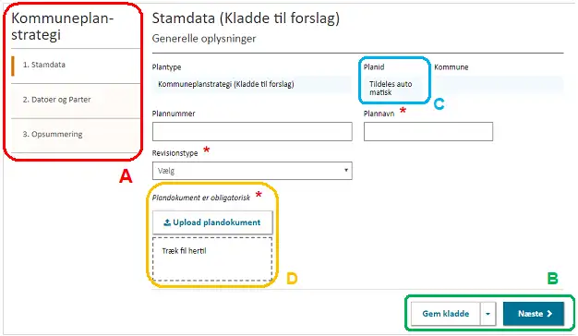The height and width of the screenshot is (336, 578).
Task: Click the Stamdata (Kladde til forslag) heading
Action: coord(246,18)
